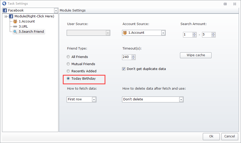Viewport: 241px width, 143px height.
Task: Click into the Timeout 240 input field
Action: click(127, 57)
